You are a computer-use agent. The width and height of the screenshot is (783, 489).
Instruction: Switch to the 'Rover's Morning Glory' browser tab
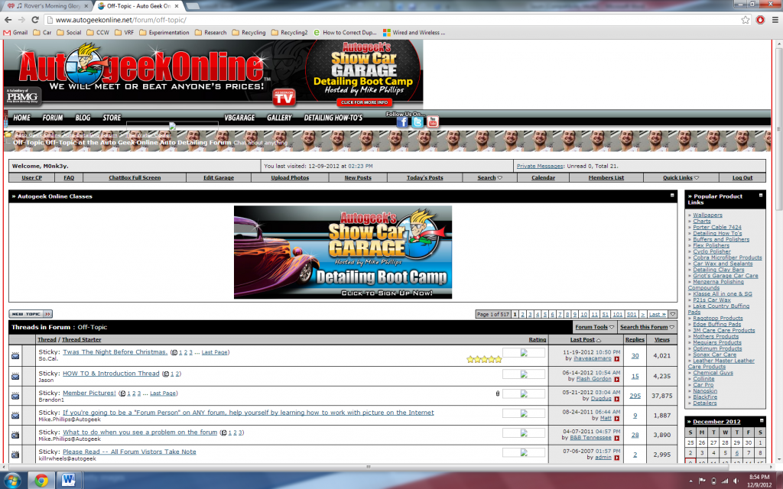click(47, 6)
